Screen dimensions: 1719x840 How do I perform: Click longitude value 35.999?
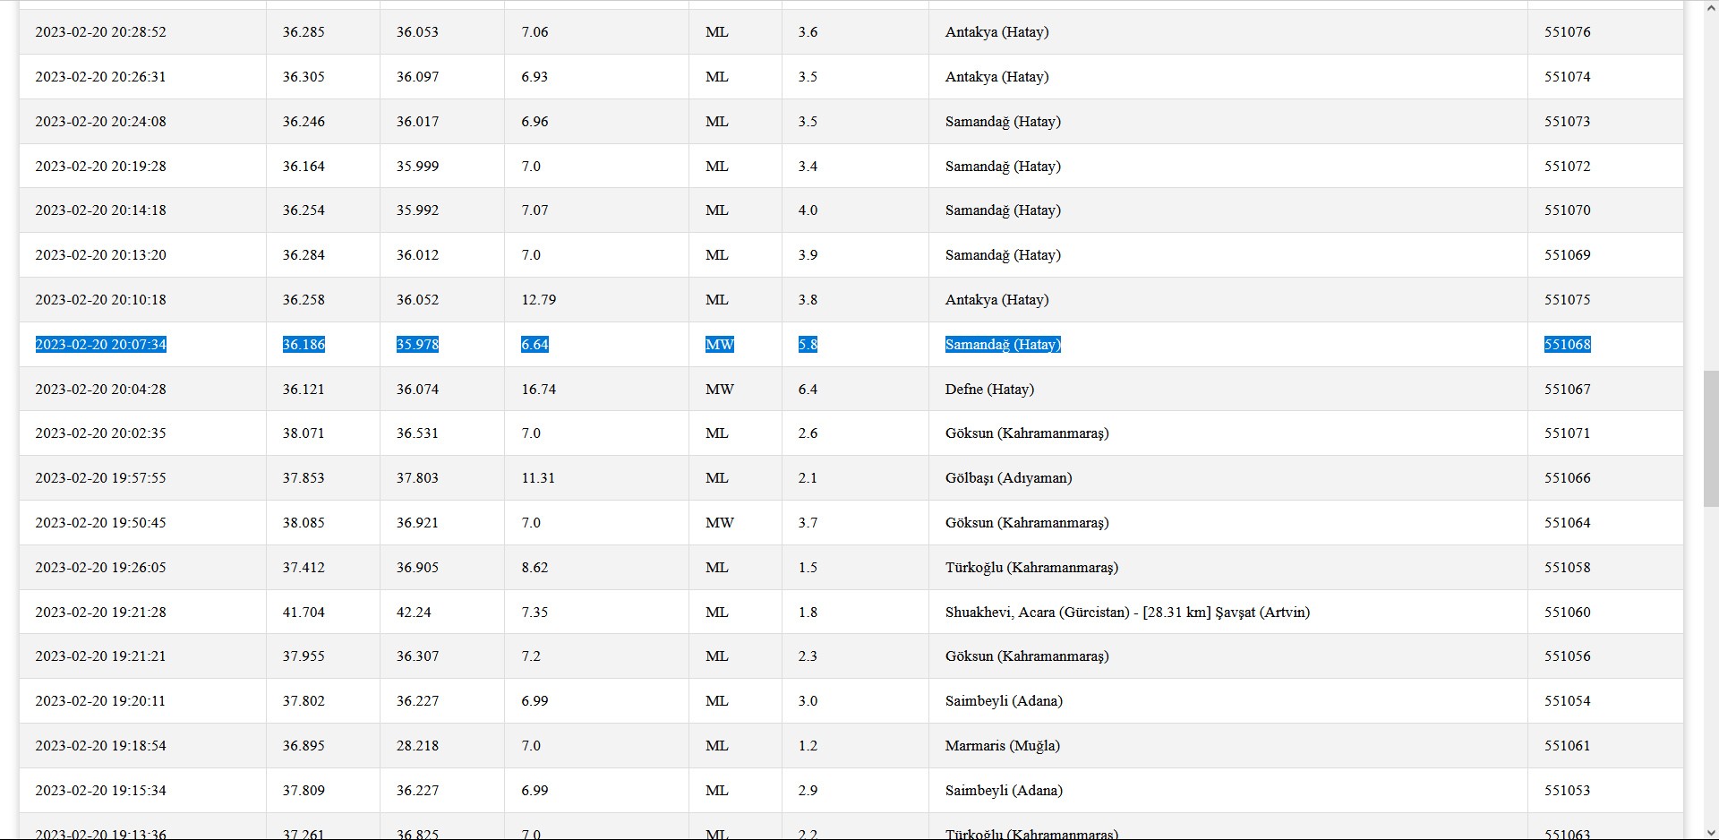pos(418,167)
